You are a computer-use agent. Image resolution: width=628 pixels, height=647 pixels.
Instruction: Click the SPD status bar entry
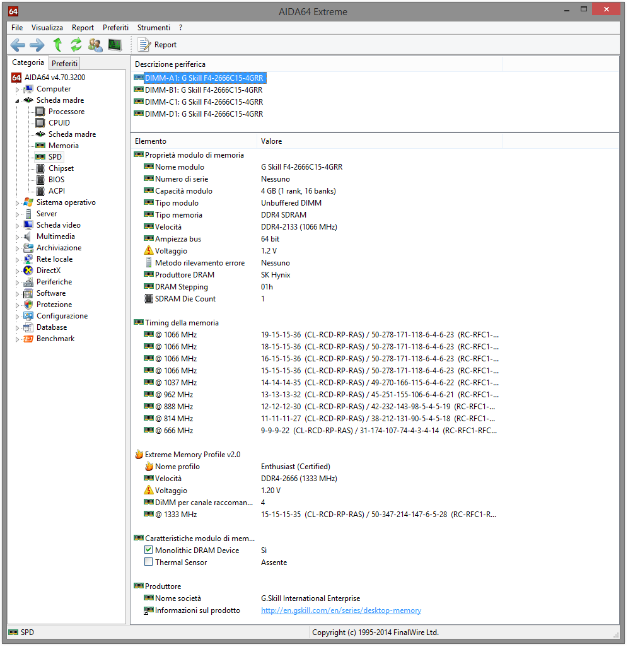(21, 632)
